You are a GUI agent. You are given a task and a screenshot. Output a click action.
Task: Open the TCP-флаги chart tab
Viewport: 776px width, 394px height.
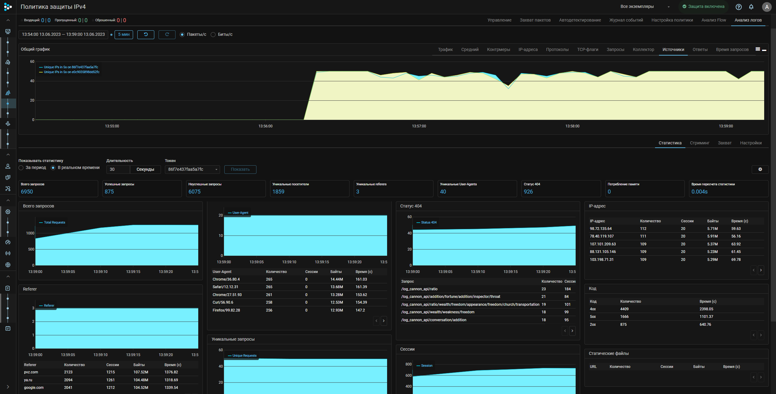[x=587, y=49]
